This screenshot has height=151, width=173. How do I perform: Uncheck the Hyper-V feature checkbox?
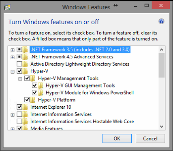[x=19, y=71]
